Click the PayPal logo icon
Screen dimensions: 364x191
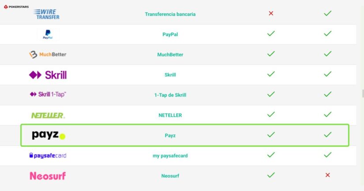(x=48, y=34)
